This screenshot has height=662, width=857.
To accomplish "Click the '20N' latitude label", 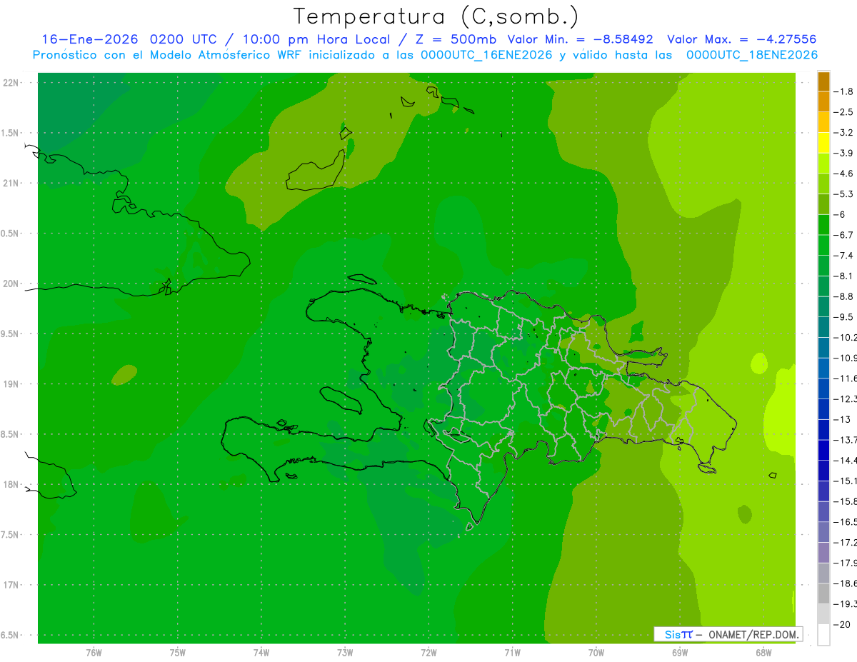I will coord(11,284).
